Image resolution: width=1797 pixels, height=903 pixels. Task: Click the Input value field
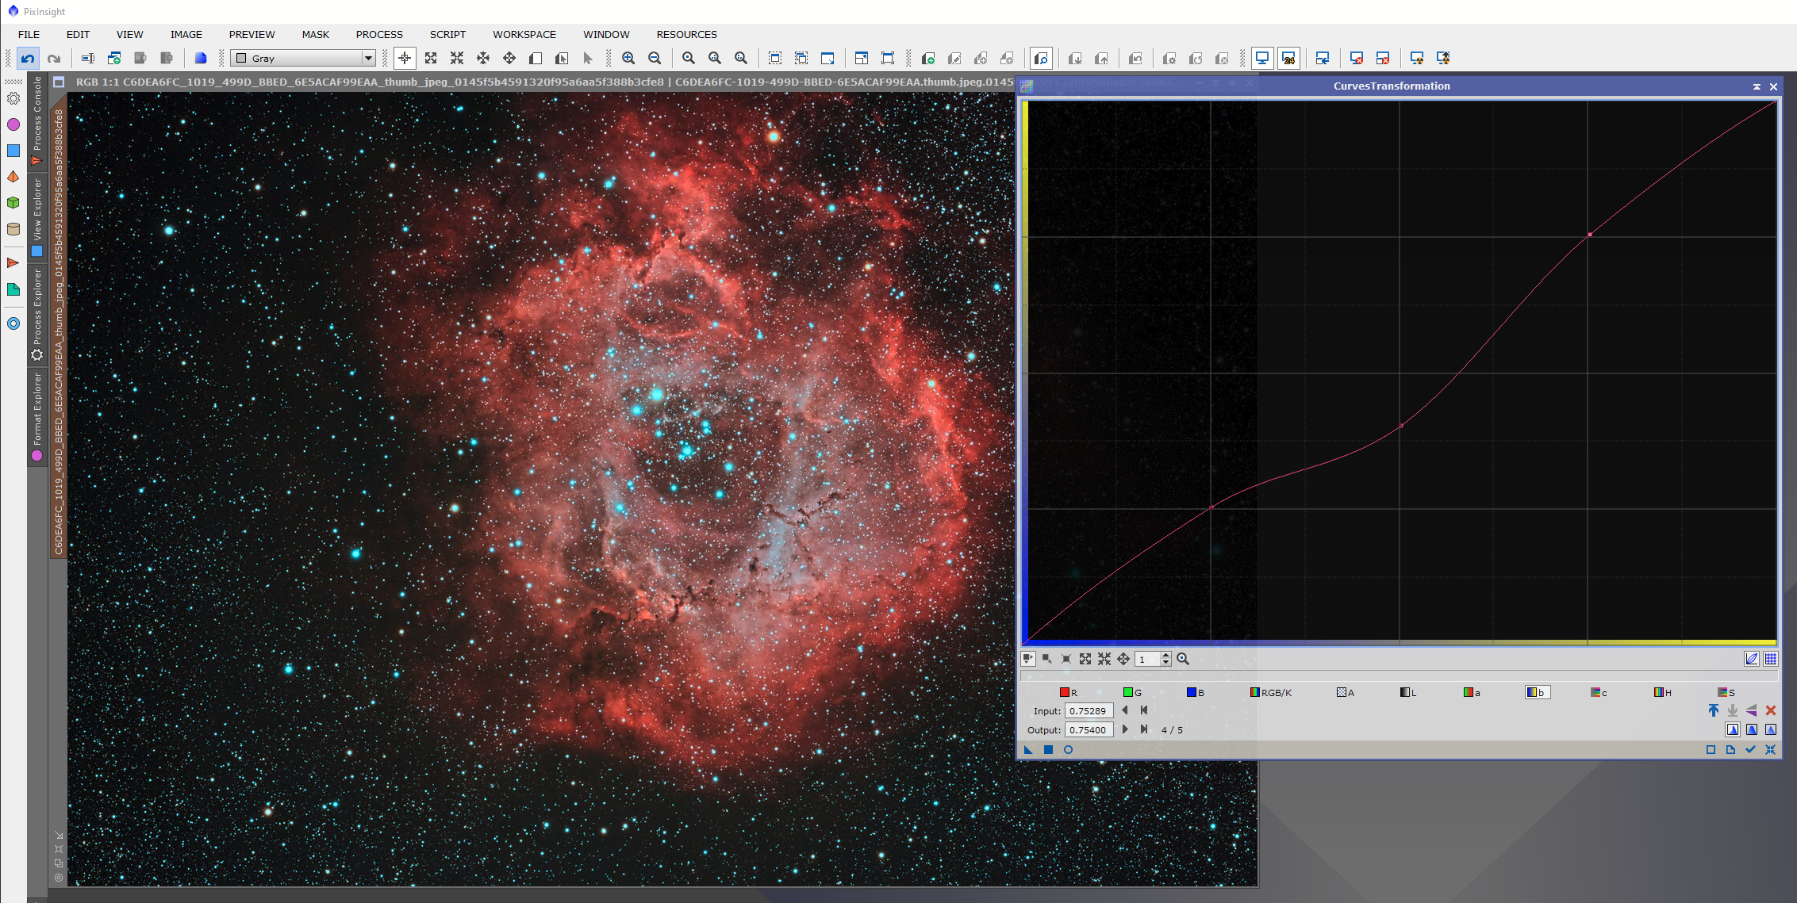(x=1088, y=711)
